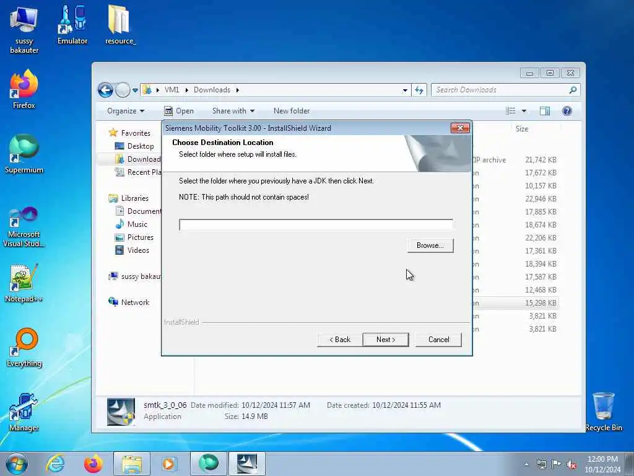Select Network in the navigation pane
This screenshot has height=476, width=634.
pyautogui.click(x=135, y=302)
